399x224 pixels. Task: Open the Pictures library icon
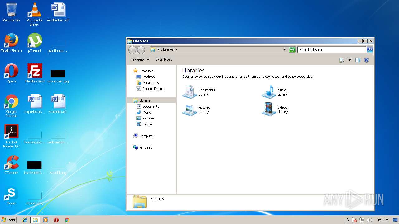coord(190,109)
